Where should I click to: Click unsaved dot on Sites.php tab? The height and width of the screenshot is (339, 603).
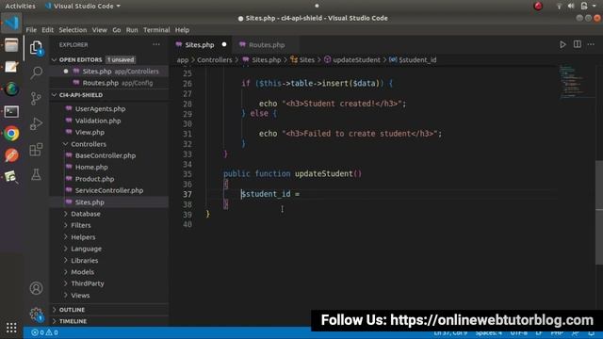point(224,44)
